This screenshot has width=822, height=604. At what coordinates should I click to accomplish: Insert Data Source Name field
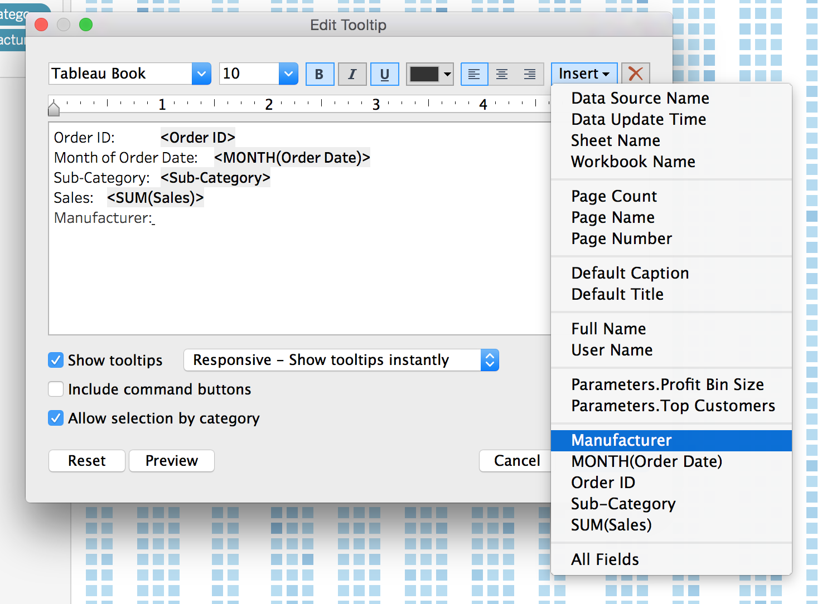[671, 98]
